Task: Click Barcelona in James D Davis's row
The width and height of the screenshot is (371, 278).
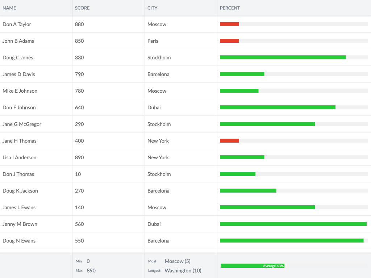Action: point(158,74)
